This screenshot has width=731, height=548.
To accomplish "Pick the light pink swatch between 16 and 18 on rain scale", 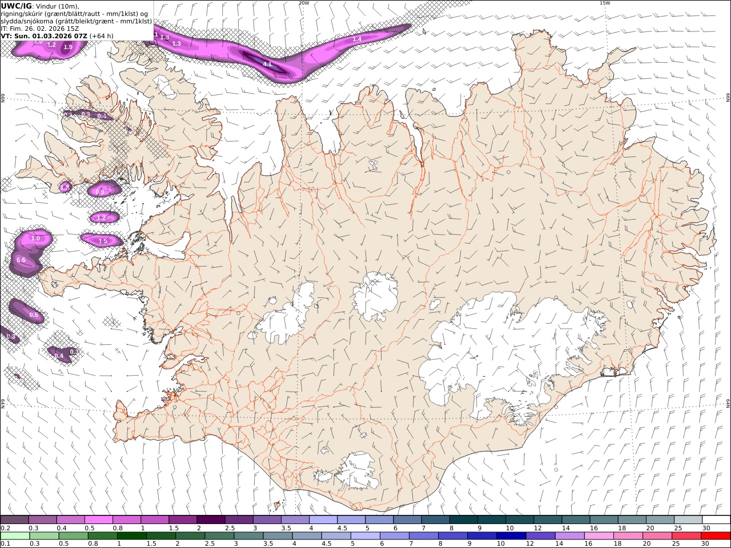I will click(599, 535).
